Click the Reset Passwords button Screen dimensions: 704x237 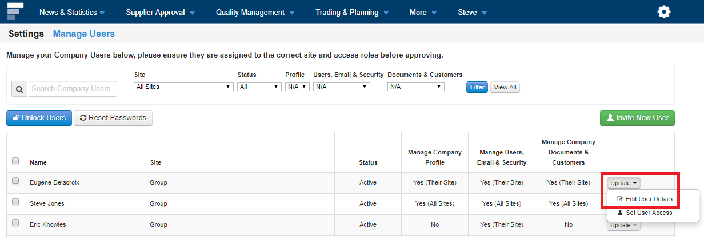[x=113, y=118]
